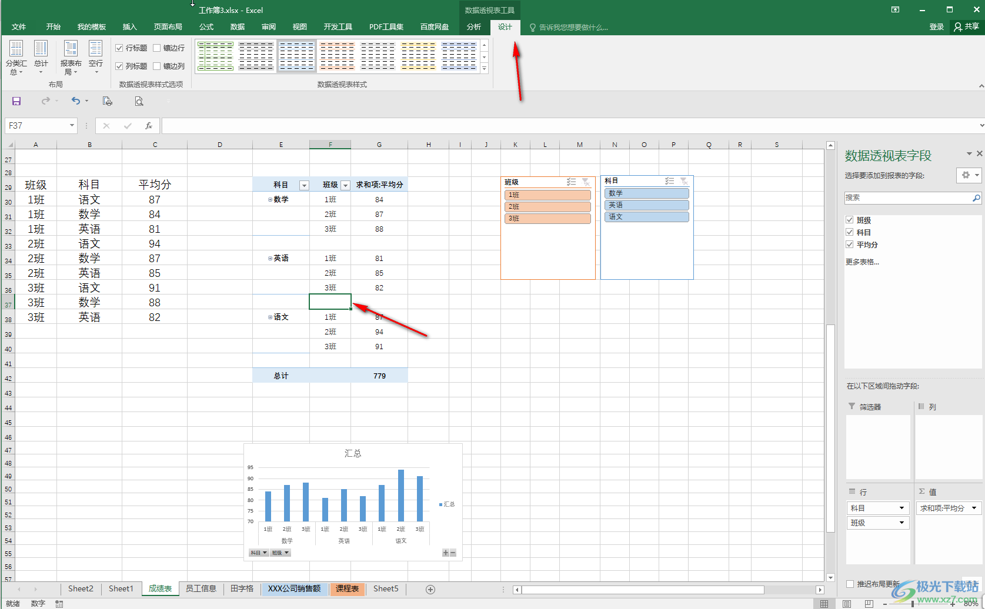The height and width of the screenshot is (609, 985).
Task: Toggle the Column Headers (列标题) checkbox
Action: tap(119, 66)
